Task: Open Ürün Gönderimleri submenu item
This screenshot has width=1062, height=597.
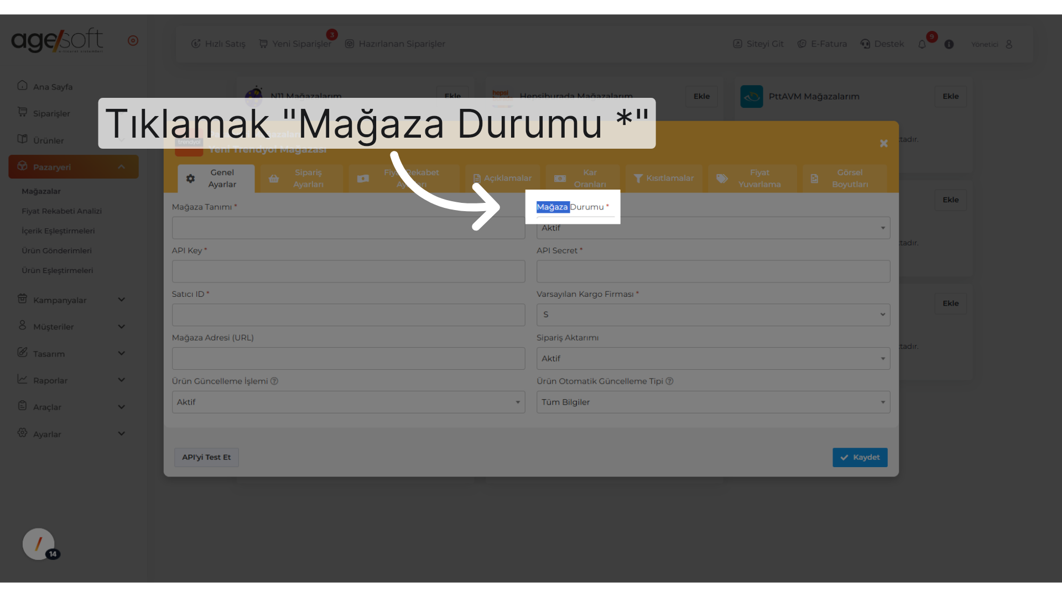Action: click(56, 250)
